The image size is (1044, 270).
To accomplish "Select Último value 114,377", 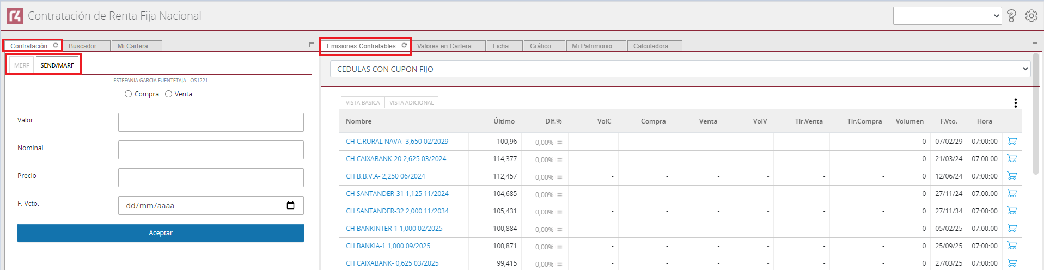I will pos(505,159).
